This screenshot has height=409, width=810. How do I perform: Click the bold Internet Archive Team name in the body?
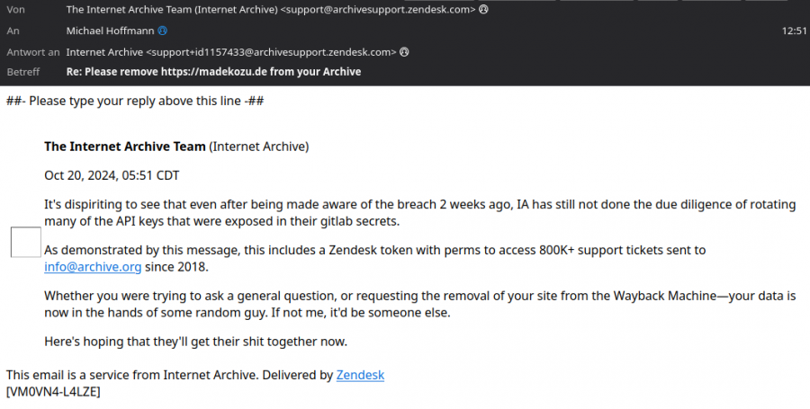tap(125, 147)
